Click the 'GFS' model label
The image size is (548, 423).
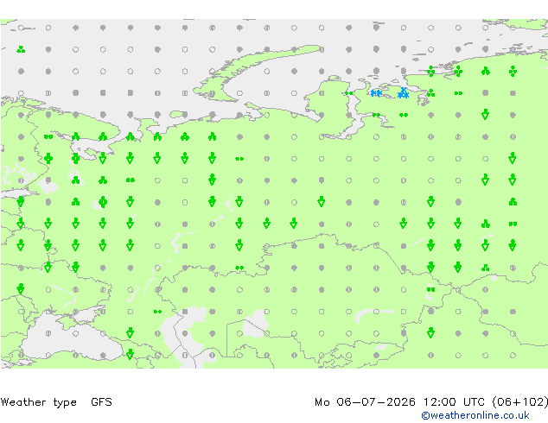coord(101,402)
